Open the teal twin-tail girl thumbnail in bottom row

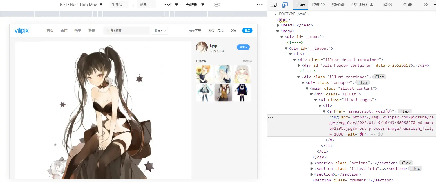[205, 93]
